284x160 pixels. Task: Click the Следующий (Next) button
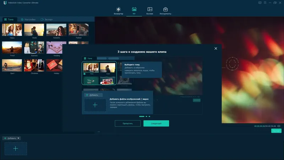(x=156, y=123)
